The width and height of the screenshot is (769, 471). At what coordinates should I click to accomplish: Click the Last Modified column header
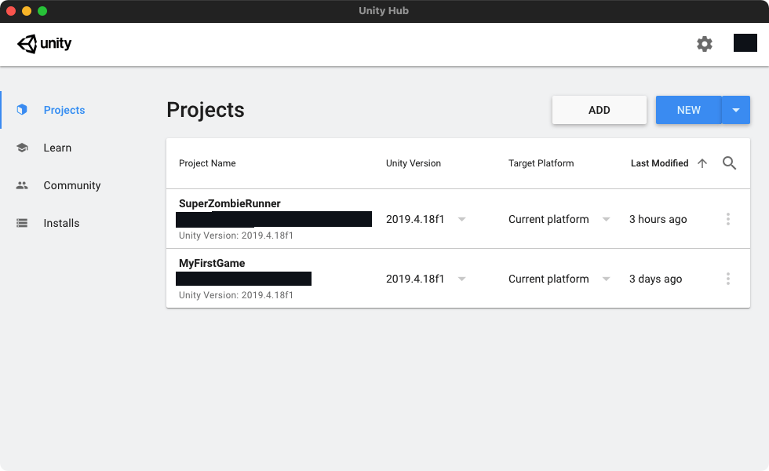[659, 163]
